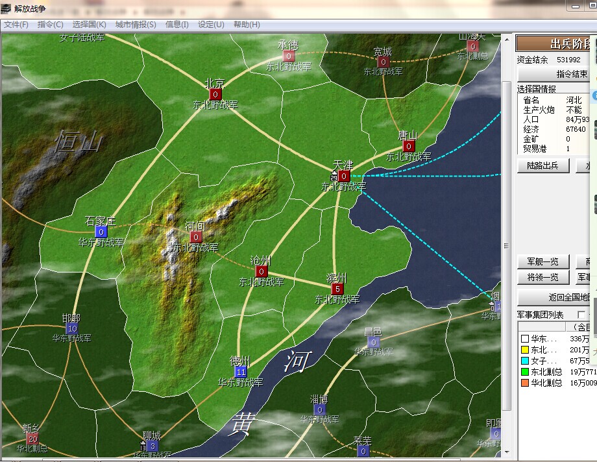Select the Beijing (北京) city marker
Screen dimensions: 597x462
click(215, 94)
